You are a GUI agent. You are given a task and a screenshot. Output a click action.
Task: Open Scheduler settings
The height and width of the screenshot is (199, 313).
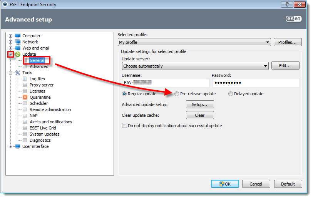coord(39,104)
